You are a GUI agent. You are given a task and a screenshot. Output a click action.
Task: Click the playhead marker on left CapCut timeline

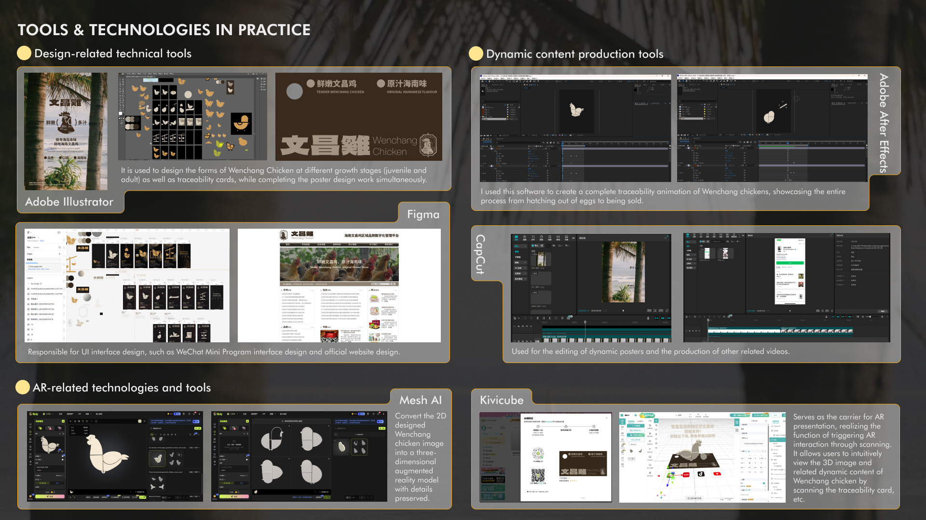pos(585,322)
